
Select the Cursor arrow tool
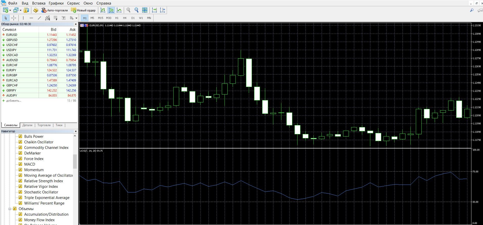6,18
